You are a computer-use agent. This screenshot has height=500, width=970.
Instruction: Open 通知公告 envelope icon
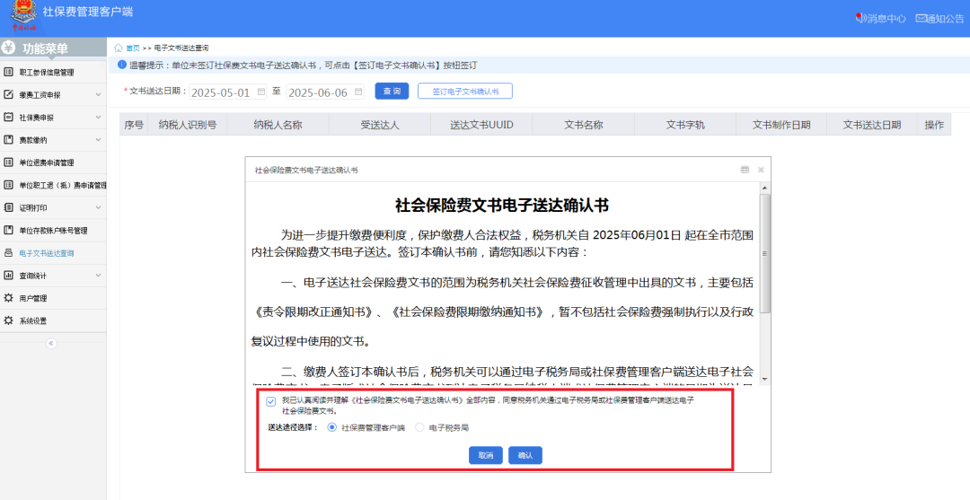pyautogui.click(x=921, y=18)
